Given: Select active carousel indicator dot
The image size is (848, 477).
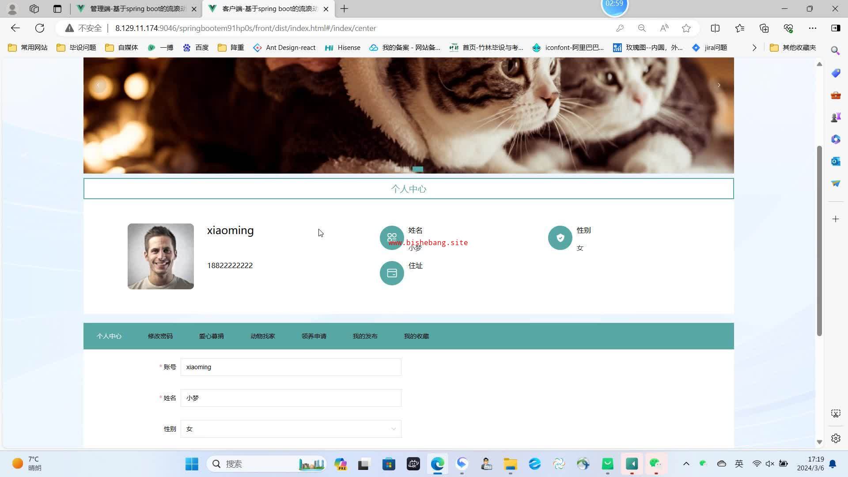Looking at the screenshot, I should (418, 169).
